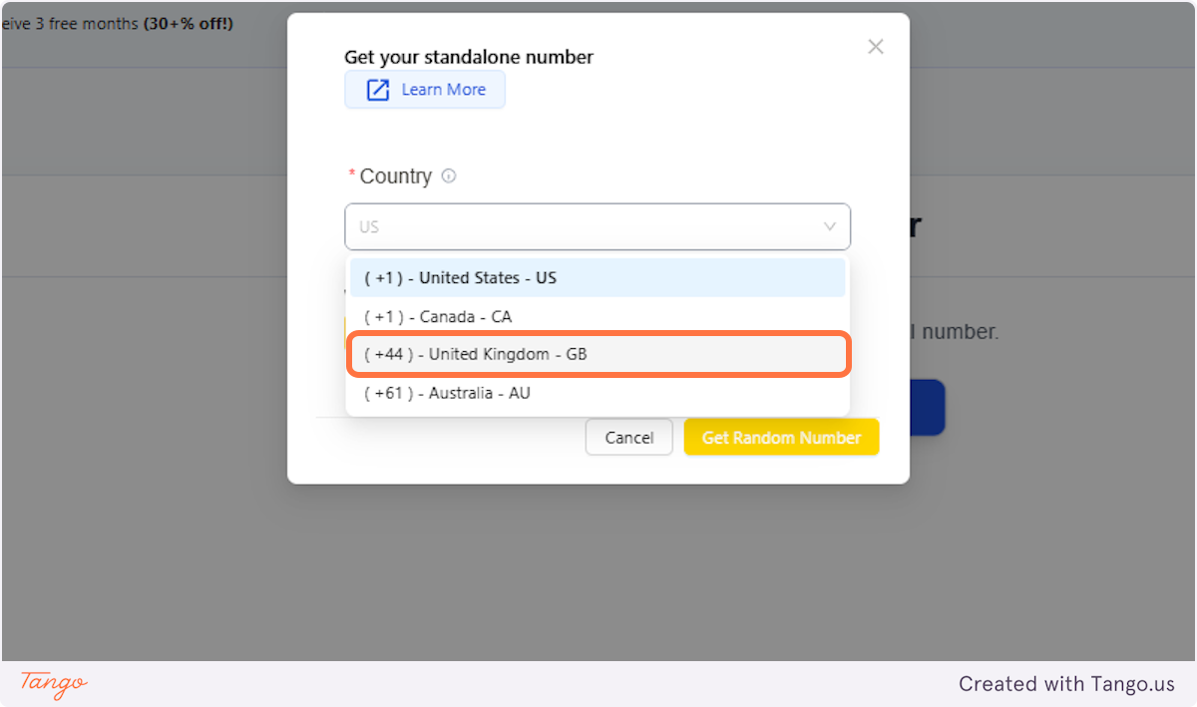This screenshot has height=707, width=1197.
Task: Click the Created with Tango.us link
Action: point(1065,684)
